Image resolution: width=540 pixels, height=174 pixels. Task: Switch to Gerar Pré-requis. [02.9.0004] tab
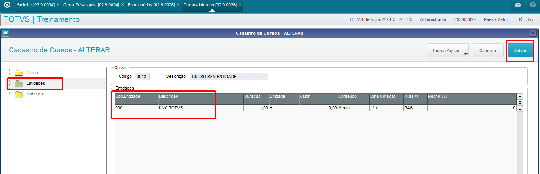coord(91,4)
